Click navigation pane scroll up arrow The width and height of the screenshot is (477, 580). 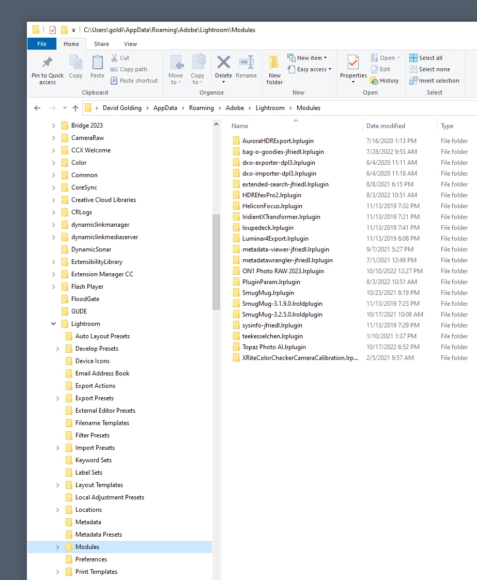[x=216, y=124]
